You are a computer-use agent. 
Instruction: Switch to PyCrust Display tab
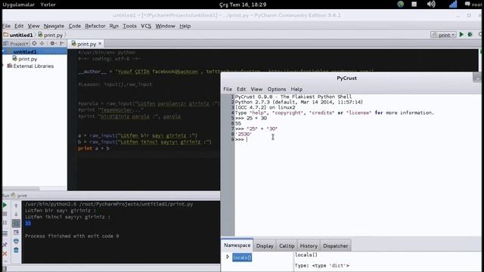pyautogui.click(x=265, y=246)
